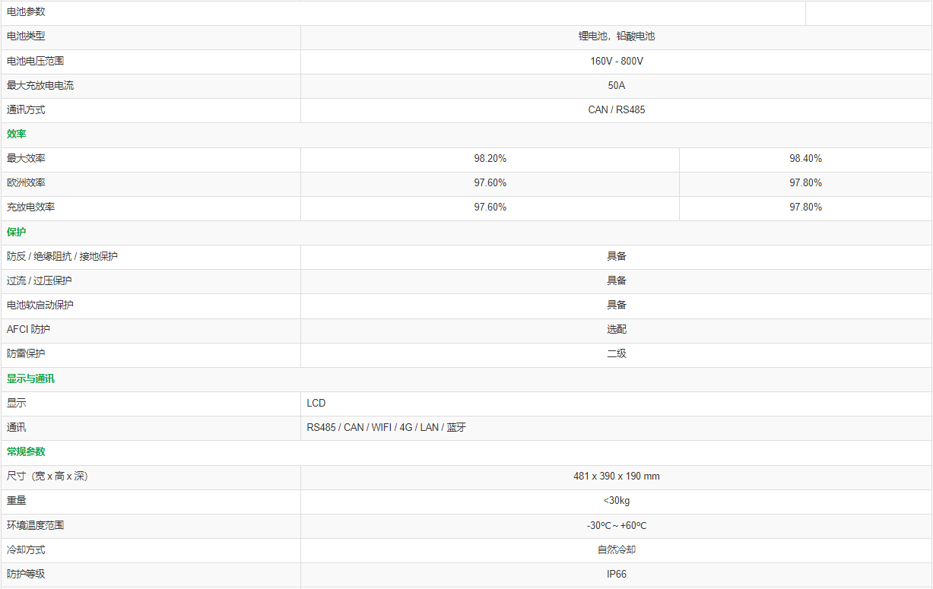
Task: Click the 防反 / 绝缘阻抗 / 接地保护 label
Action: pyautogui.click(x=62, y=256)
